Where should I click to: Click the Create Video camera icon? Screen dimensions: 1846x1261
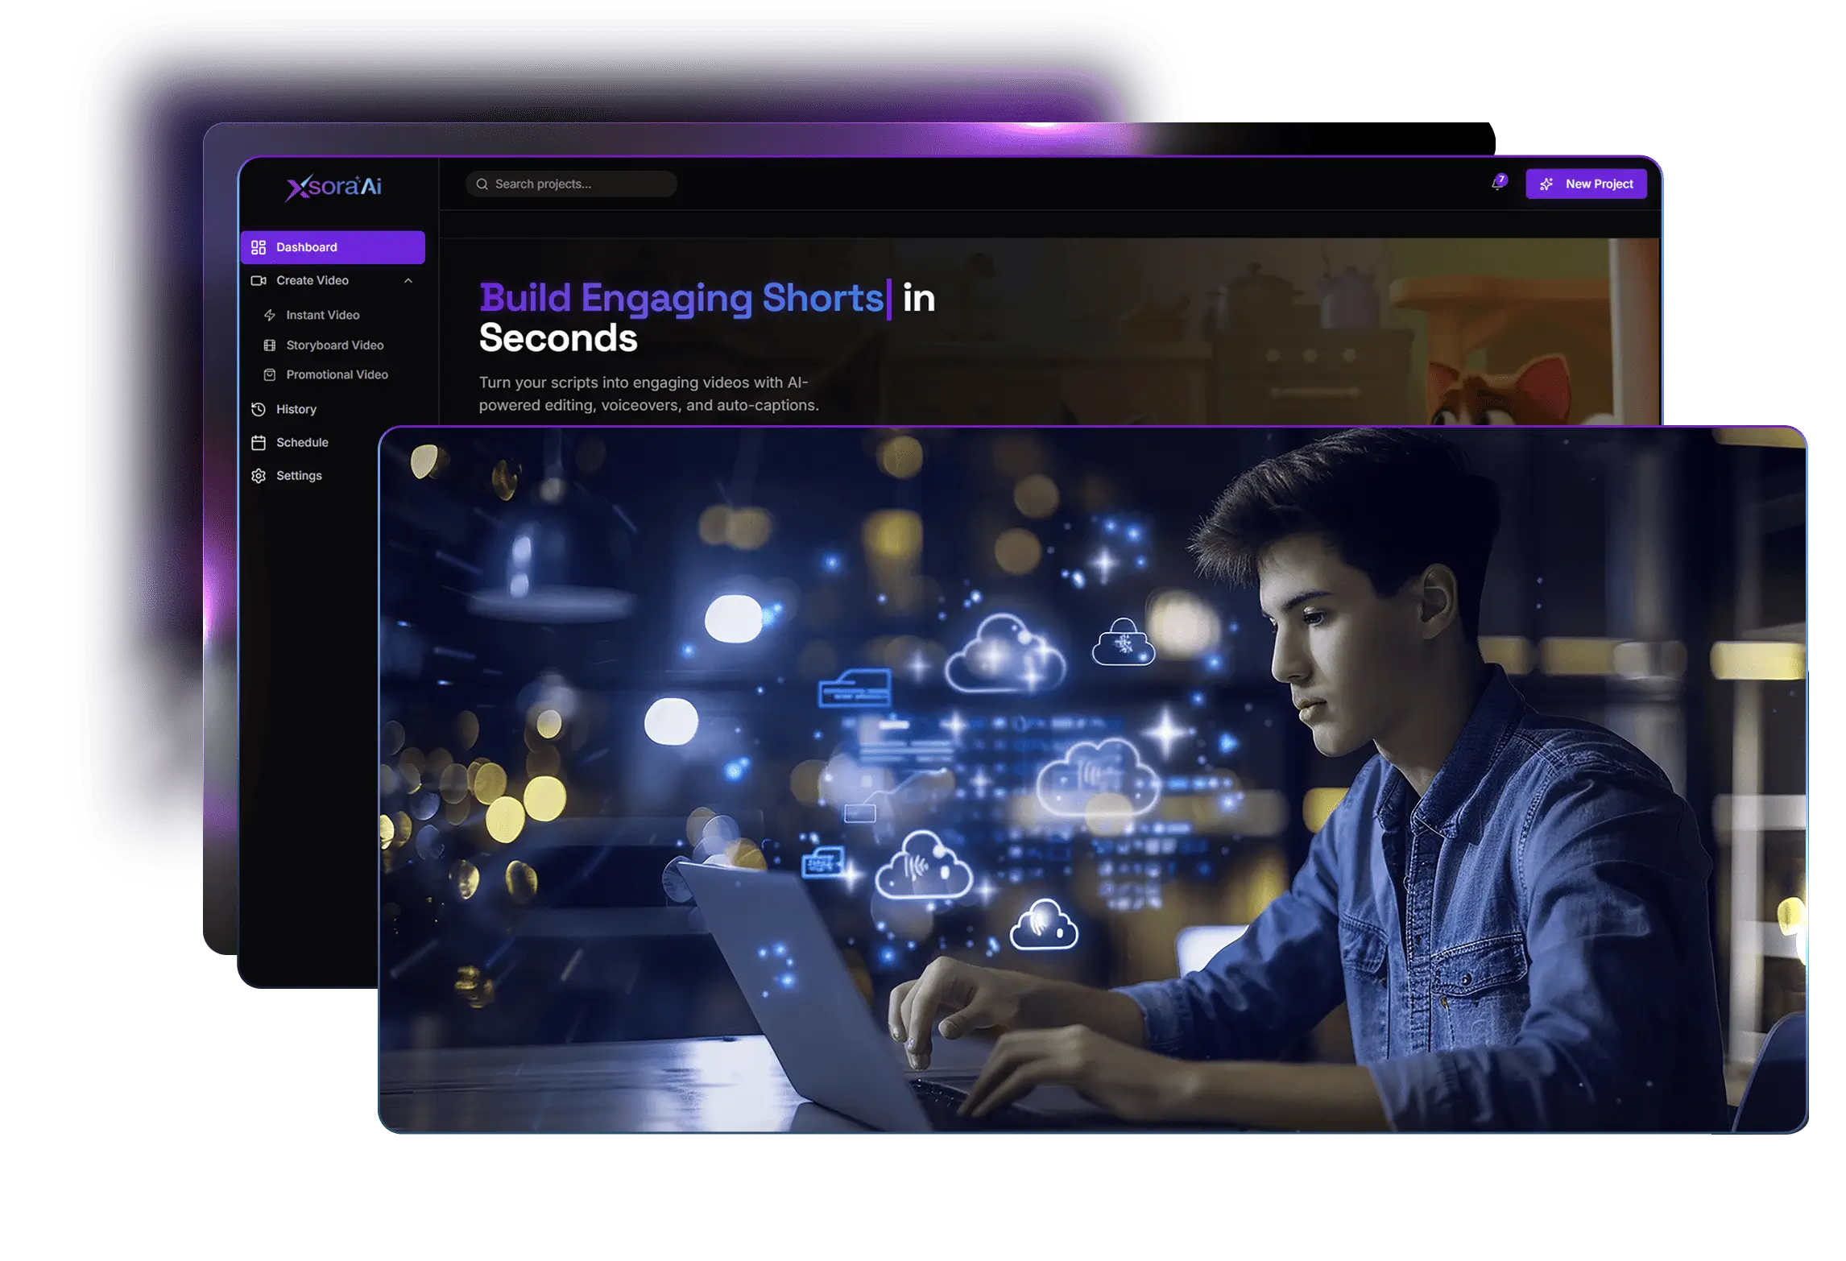(x=259, y=280)
